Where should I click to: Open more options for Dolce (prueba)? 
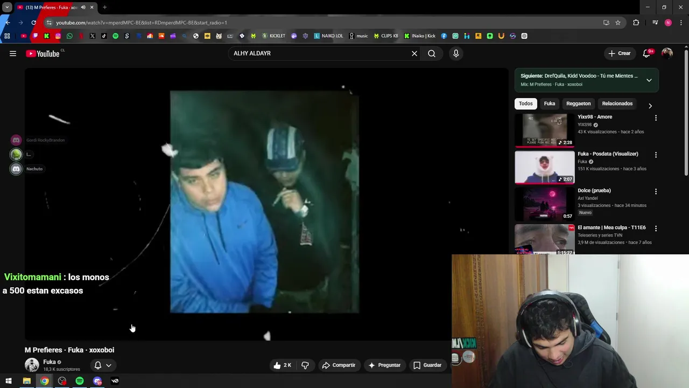pos(656,191)
